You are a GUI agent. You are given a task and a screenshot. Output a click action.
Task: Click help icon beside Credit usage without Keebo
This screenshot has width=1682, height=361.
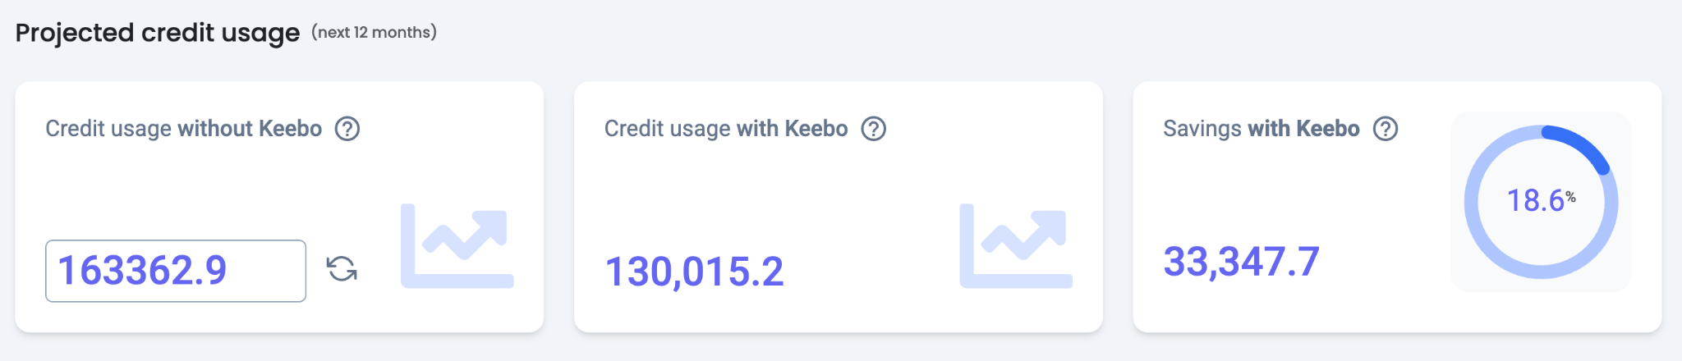click(x=347, y=129)
